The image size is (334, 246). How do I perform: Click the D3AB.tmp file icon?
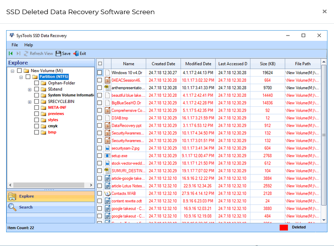coord(108,118)
